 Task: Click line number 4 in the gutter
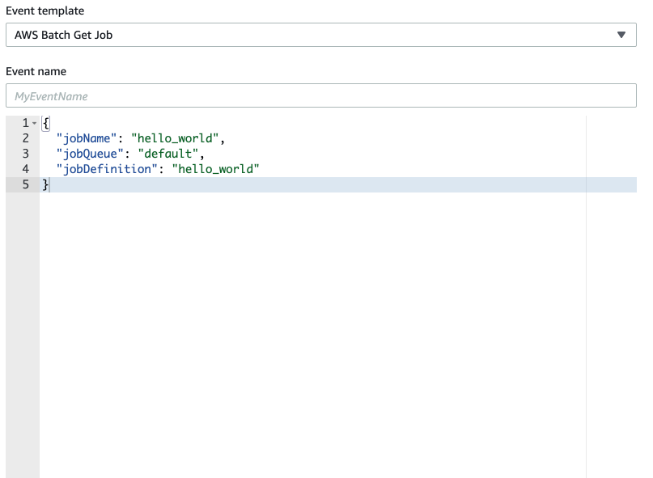tap(25, 169)
